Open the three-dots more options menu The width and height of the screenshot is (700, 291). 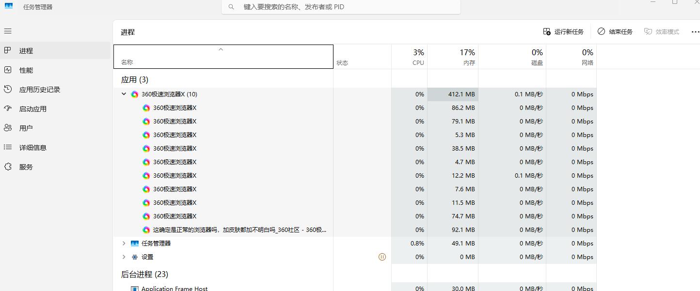tap(695, 31)
